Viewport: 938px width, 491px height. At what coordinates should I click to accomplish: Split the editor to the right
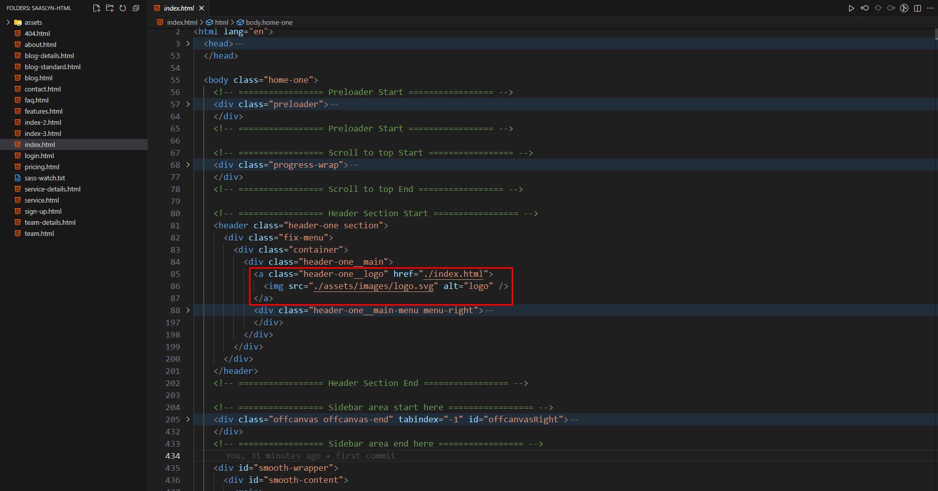pos(917,8)
